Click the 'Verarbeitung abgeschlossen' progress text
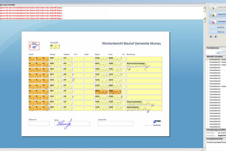The image size is (226, 151). [x=216, y=142]
